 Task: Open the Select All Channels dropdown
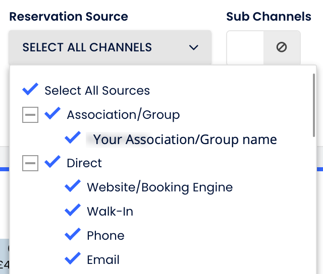(x=101, y=48)
